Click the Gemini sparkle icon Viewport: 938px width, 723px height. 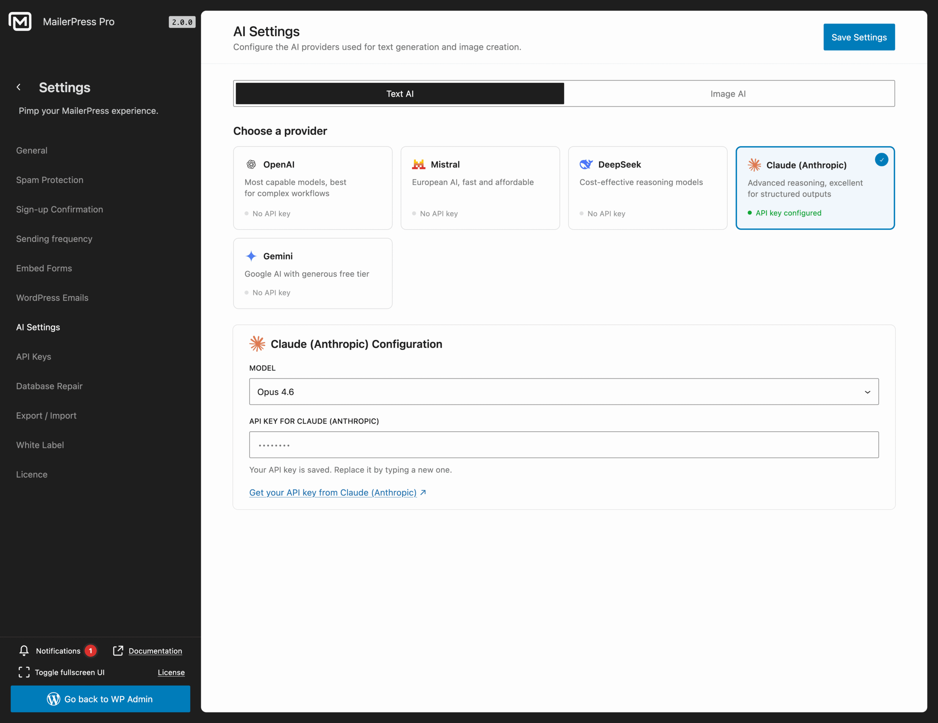[251, 256]
